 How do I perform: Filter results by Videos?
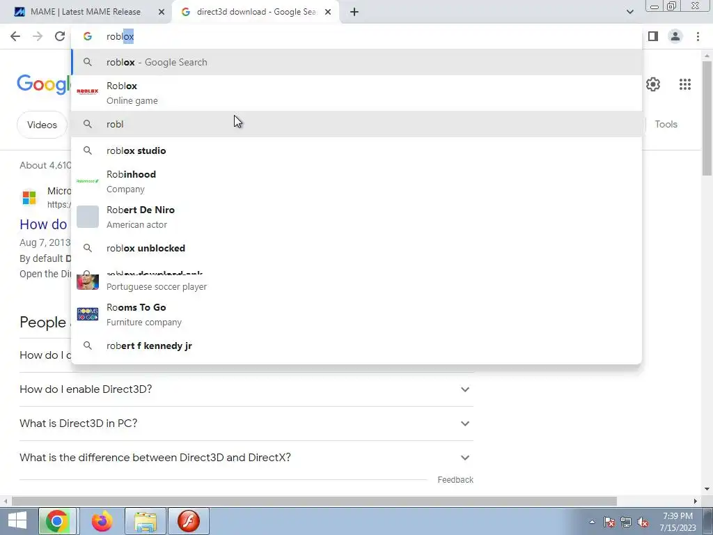[x=42, y=125]
